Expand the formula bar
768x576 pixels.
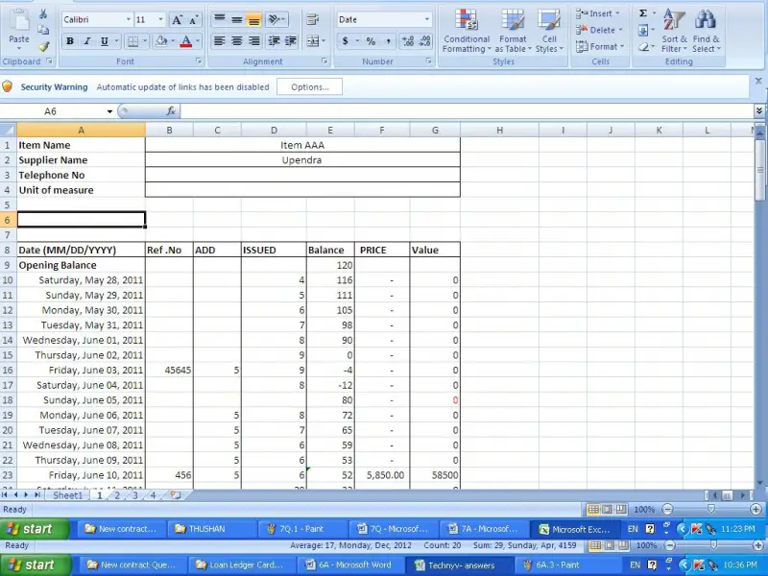coord(758,111)
